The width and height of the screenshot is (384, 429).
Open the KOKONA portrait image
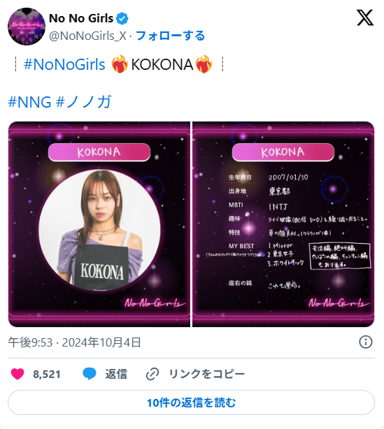[x=99, y=224]
